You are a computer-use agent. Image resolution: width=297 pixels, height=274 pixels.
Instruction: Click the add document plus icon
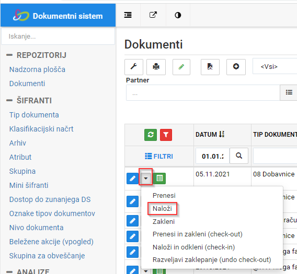click(x=236, y=67)
